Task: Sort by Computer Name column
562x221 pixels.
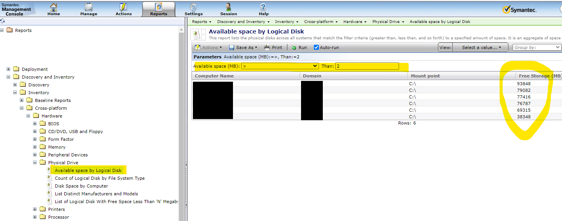Action: [214, 76]
